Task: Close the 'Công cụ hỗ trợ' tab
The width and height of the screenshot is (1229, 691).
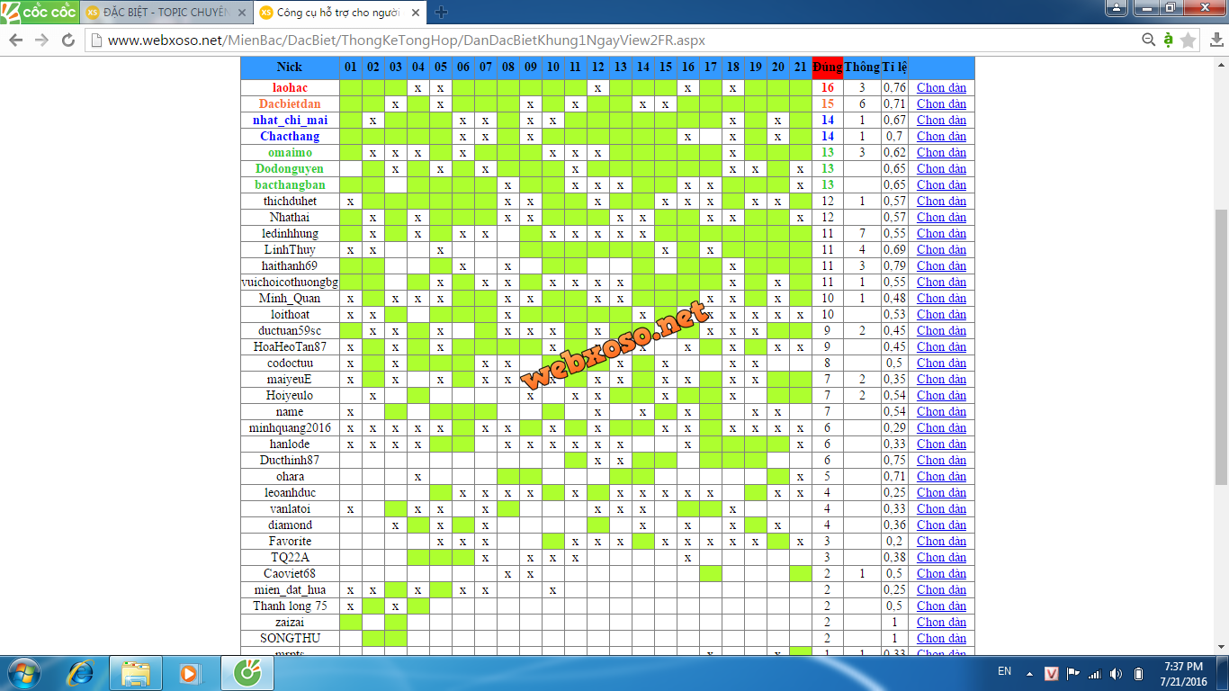Action: pos(415,13)
